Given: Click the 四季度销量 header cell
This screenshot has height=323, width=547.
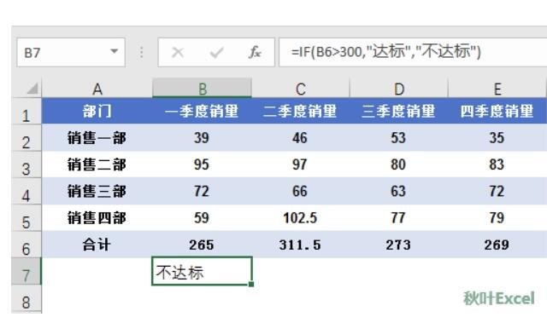Looking at the screenshot, I should (x=497, y=111).
